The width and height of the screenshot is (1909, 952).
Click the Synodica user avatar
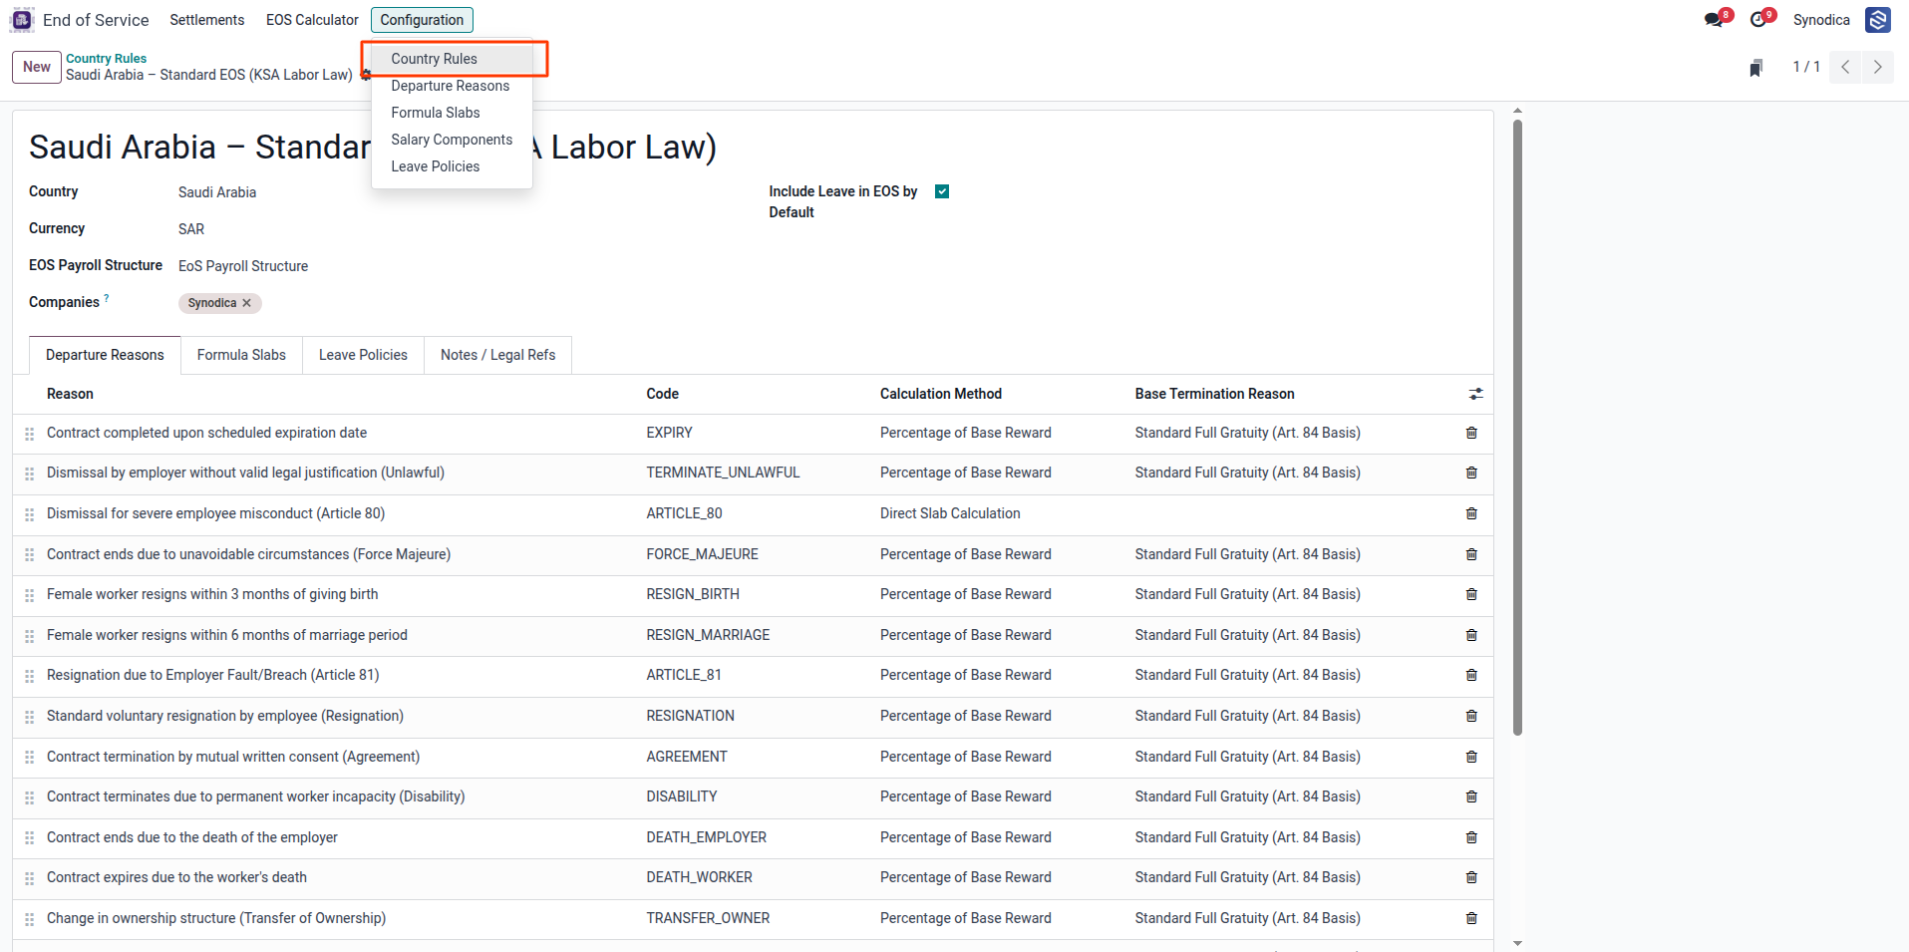[1878, 20]
